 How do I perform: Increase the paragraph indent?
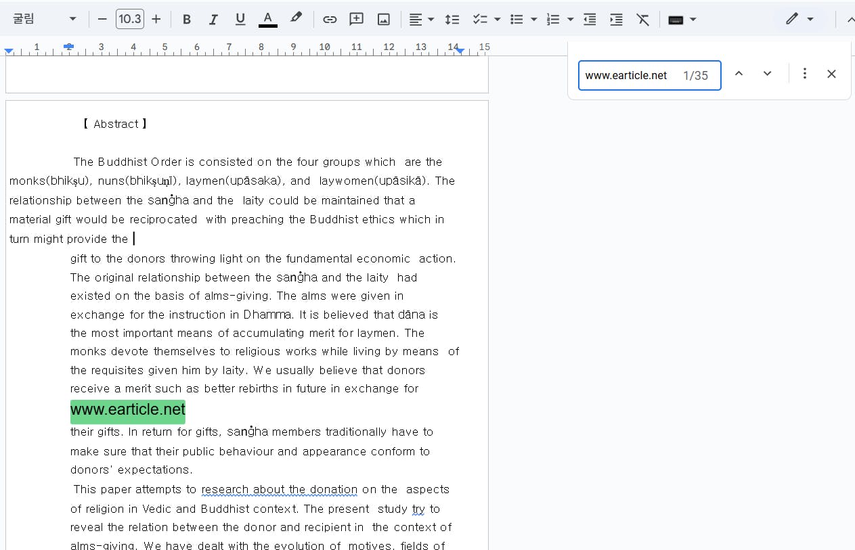point(617,20)
